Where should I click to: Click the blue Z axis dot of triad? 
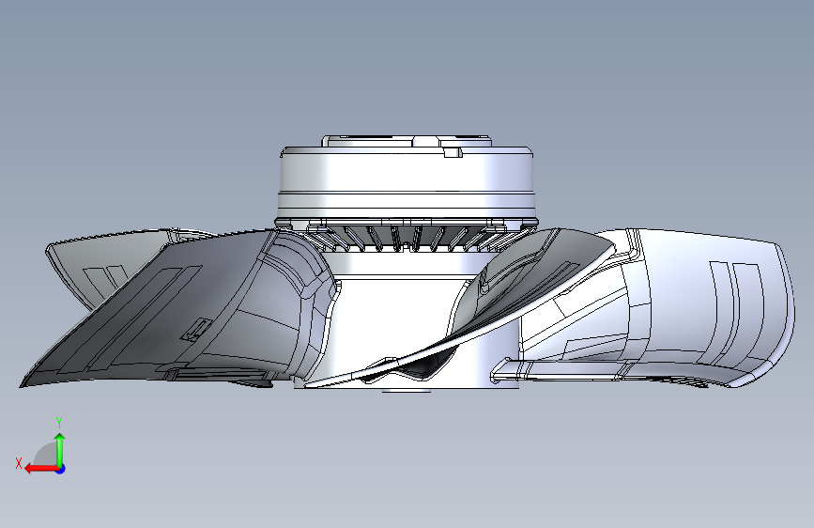point(61,469)
